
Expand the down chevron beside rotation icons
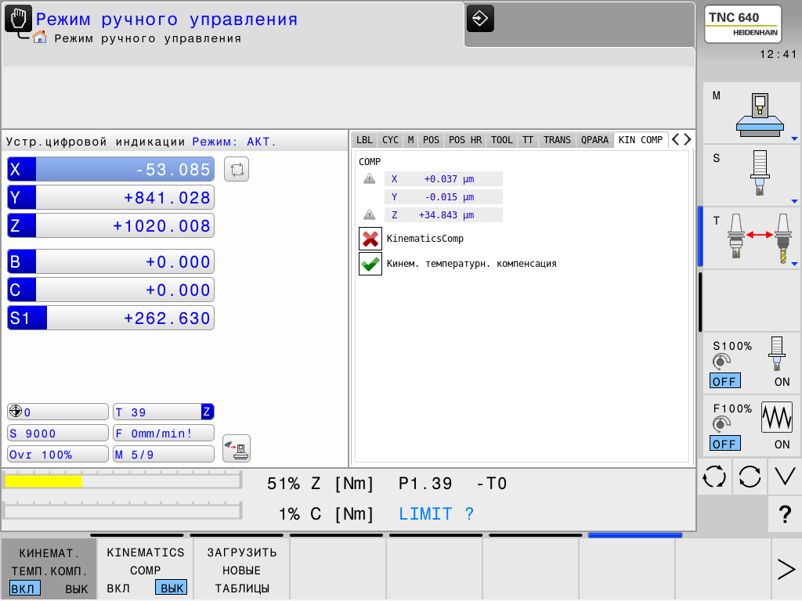(x=785, y=477)
